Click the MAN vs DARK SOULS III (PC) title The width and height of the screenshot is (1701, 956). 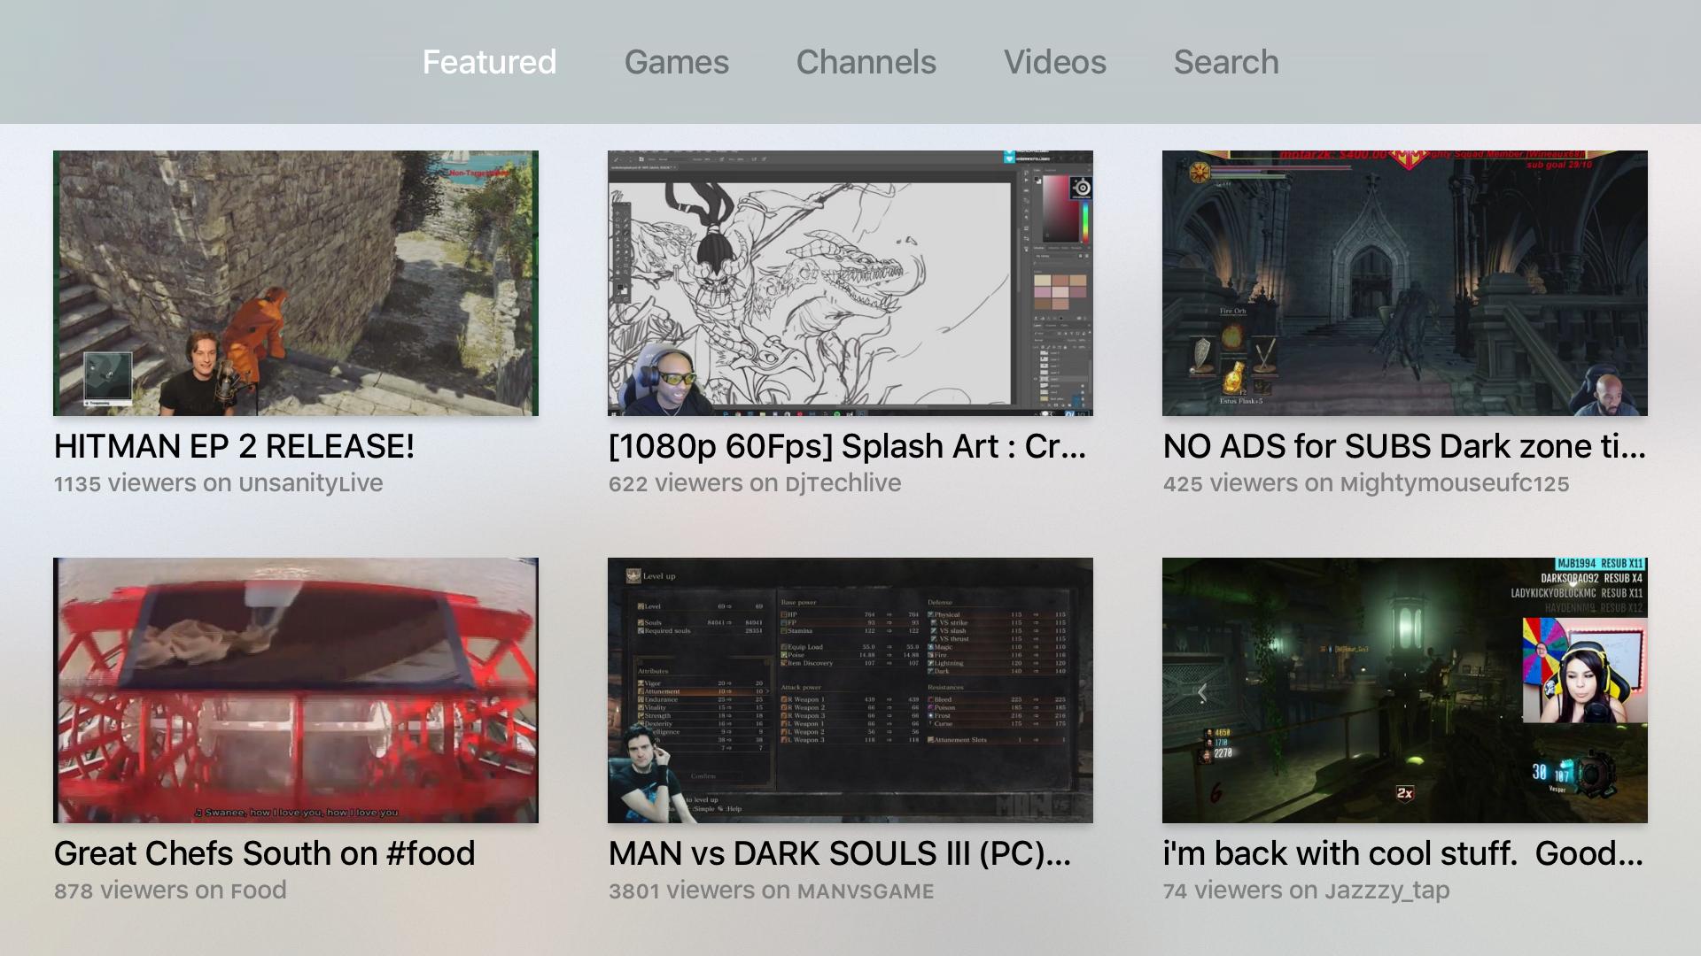[x=840, y=853]
